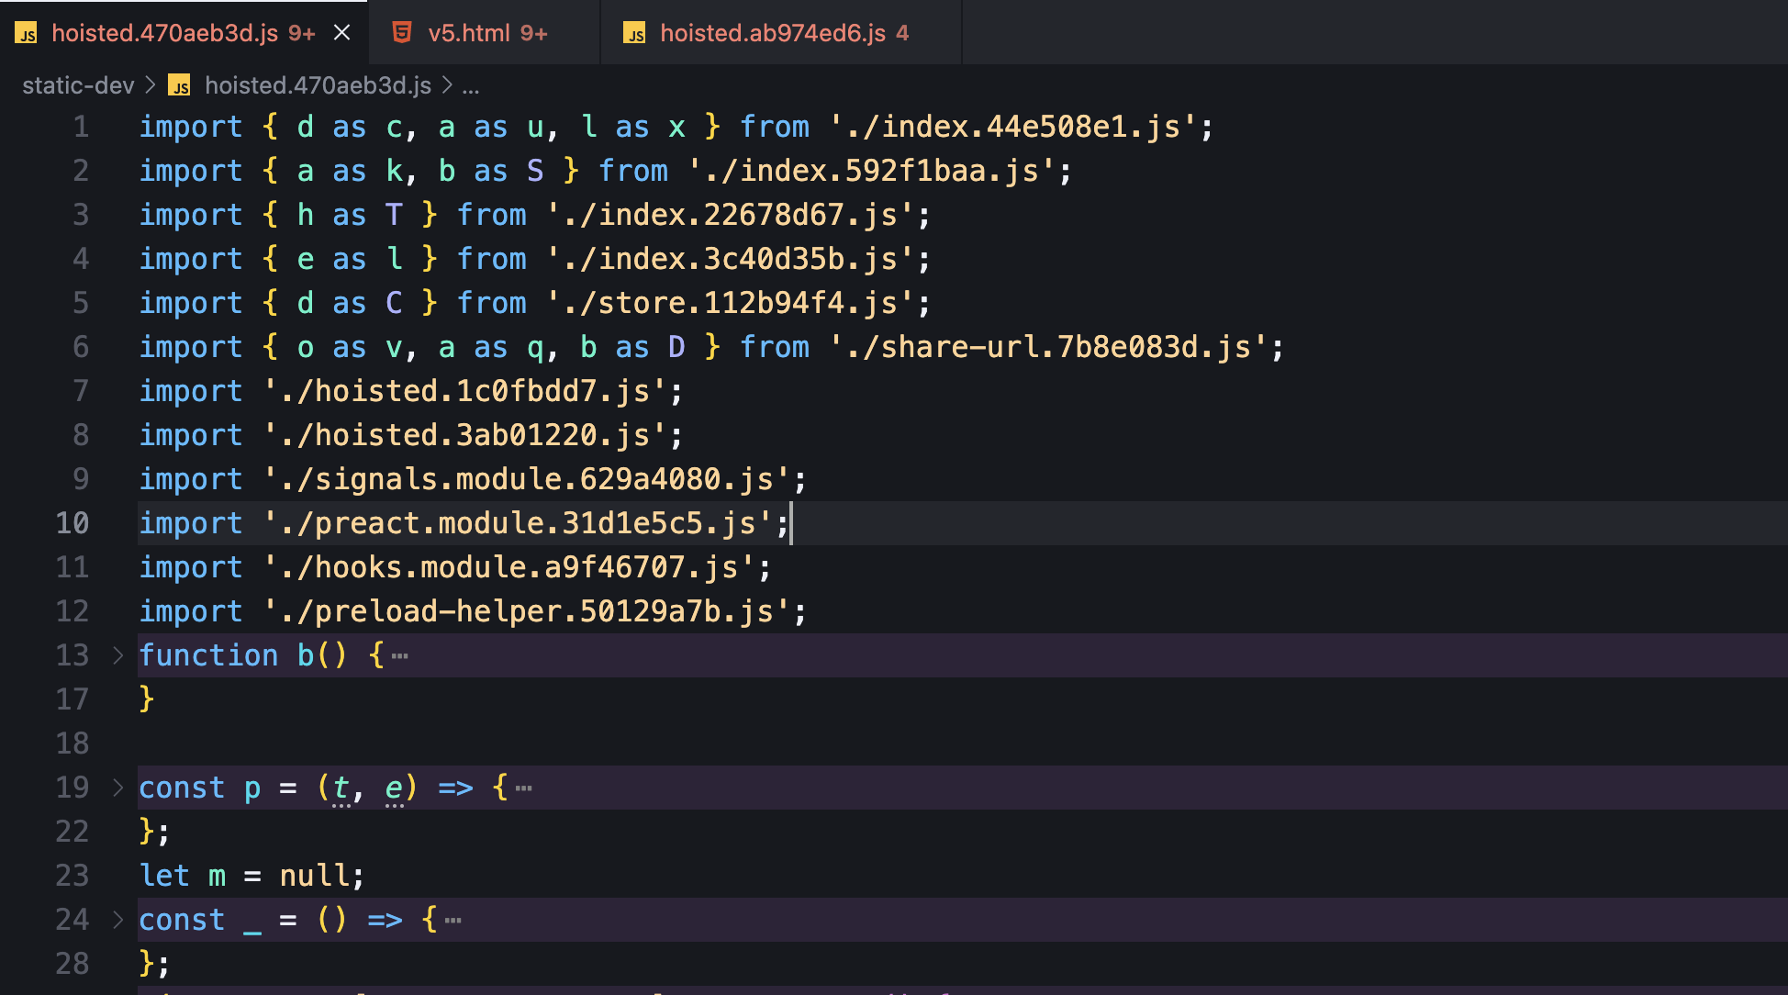Open the hoisted.470aeb3d.js breadcrumb item
The image size is (1788, 995).
(318, 85)
